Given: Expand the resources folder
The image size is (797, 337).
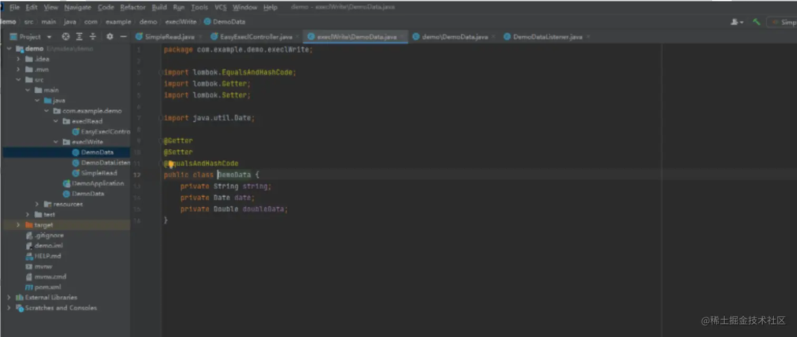Looking at the screenshot, I should pyautogui.click(x=37, y=204).
